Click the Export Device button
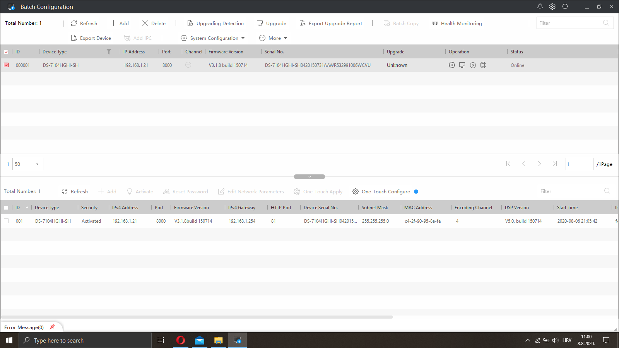 91,38
